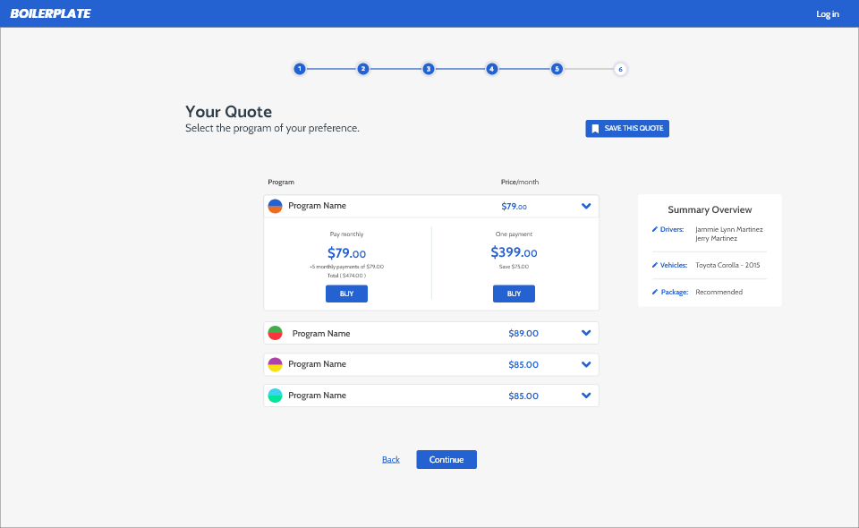Click the pencil icon next to Package
The image size is (859, 528).
655,293
